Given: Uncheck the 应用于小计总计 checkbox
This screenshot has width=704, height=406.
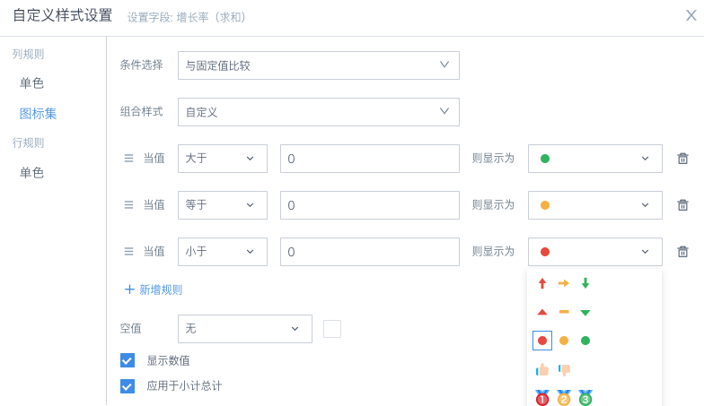Looking at the screenshot, I should [x=128, y=386].
